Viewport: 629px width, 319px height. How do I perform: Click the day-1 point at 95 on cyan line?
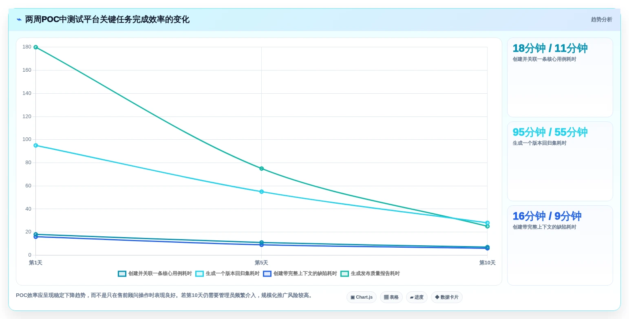coord(35,145)
